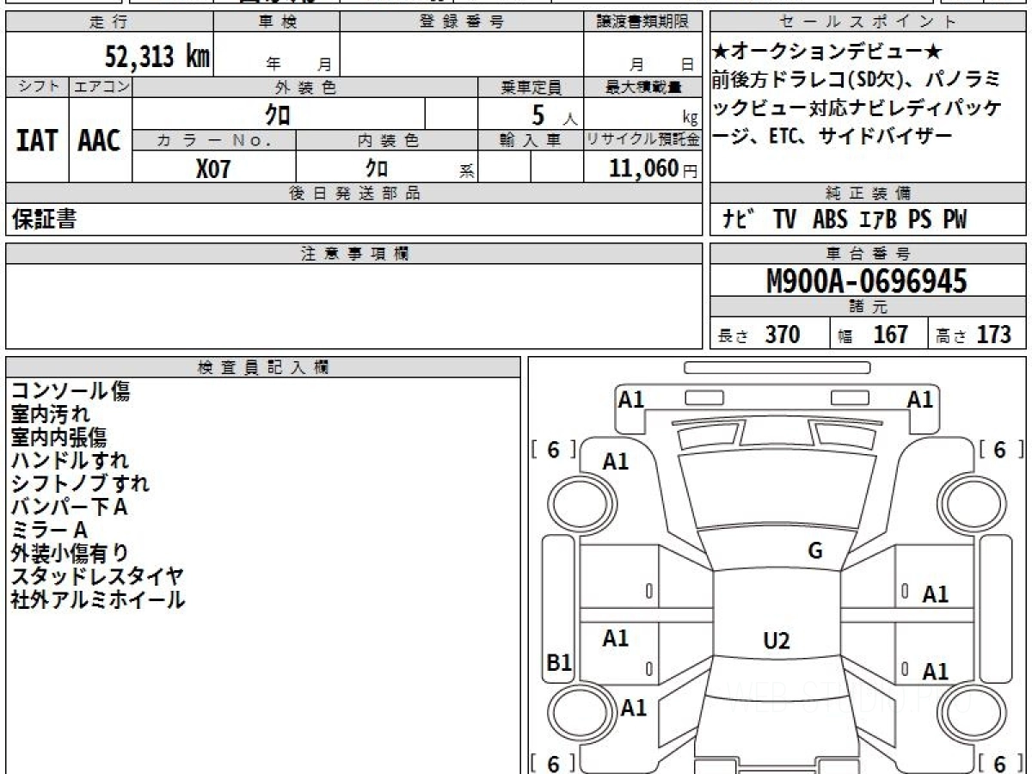Click the シフトノブすれ inspector note
Screen dimensions: 1032x774
(x=81, y=483)
